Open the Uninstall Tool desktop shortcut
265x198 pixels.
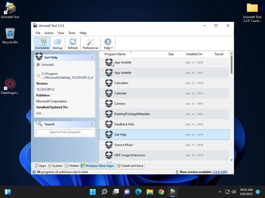[x=10, y=10]
